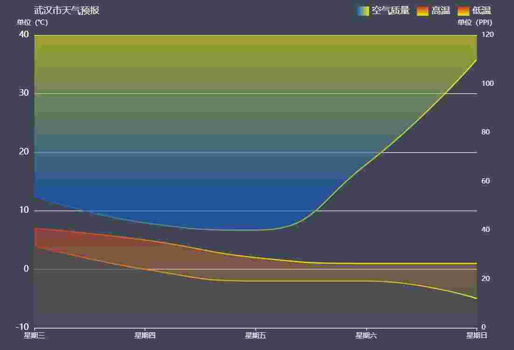
Task: Click the 40 label on temperature axis
Action: [x=24, y=35]
